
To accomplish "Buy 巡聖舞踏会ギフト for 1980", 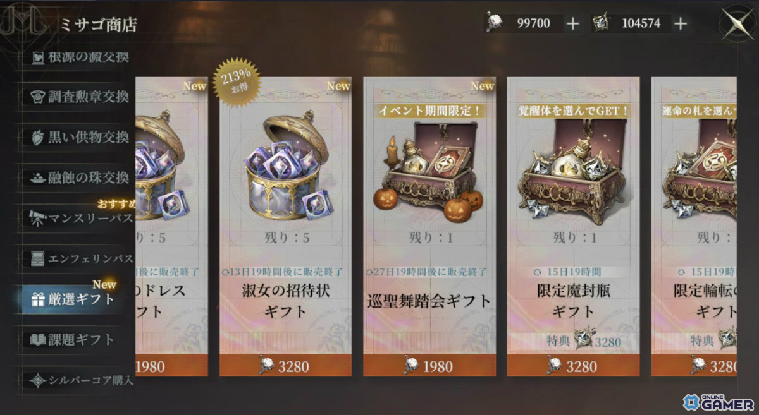I will (x=429, y=366).
